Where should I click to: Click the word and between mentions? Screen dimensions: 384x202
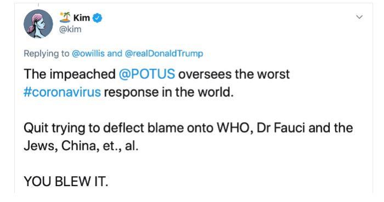(x=115, y=54)
